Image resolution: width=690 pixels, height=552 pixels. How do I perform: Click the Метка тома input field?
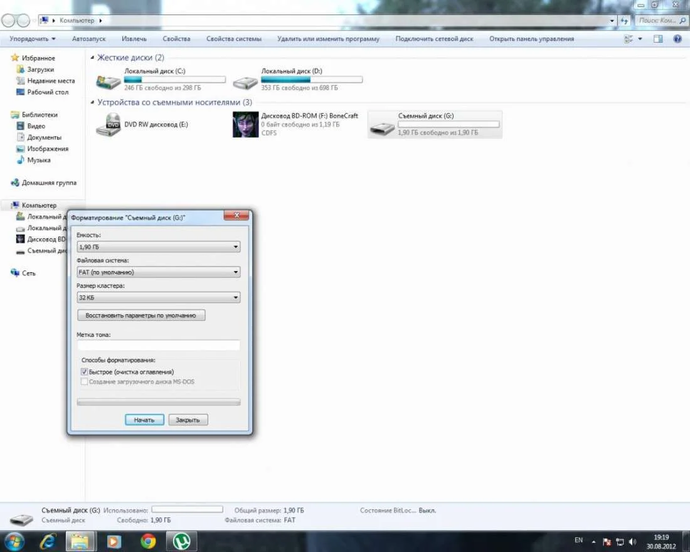[159, 344]
